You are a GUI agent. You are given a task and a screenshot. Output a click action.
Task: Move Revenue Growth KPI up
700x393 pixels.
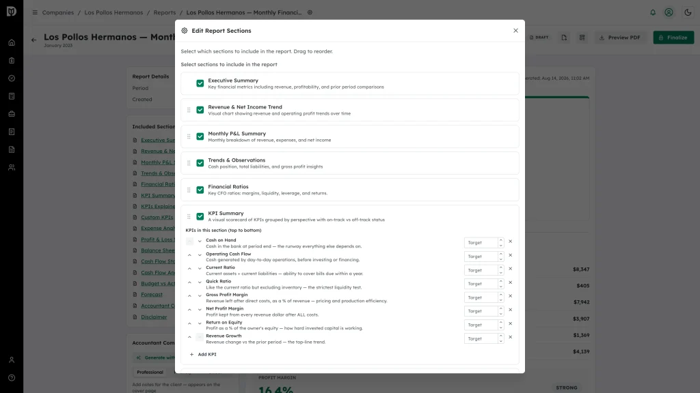tap(189, 337)
